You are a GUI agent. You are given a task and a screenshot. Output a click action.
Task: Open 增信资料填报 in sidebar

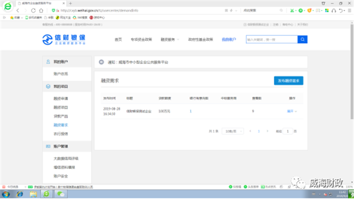tap(64, 167)
